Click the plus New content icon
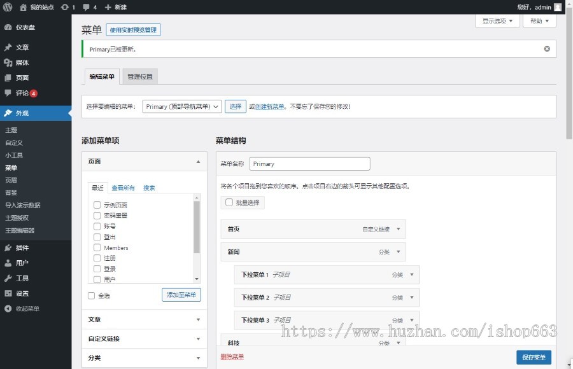573x369 pixels. [x=108, y=7]
